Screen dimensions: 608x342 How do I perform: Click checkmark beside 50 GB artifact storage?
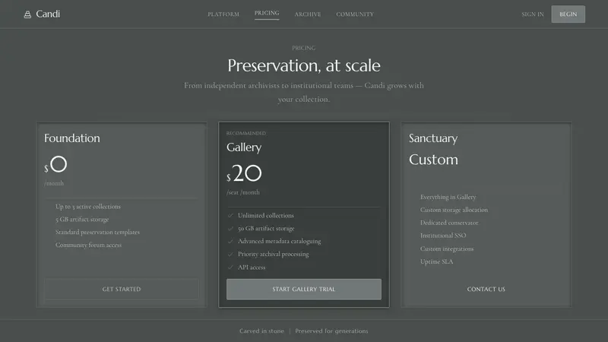coord(230,229)
